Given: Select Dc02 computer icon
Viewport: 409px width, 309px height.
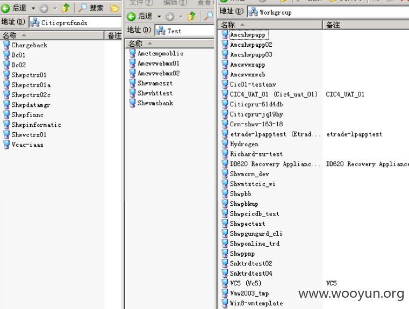Looking at the screenshot, I should click(x=6, y=65).
